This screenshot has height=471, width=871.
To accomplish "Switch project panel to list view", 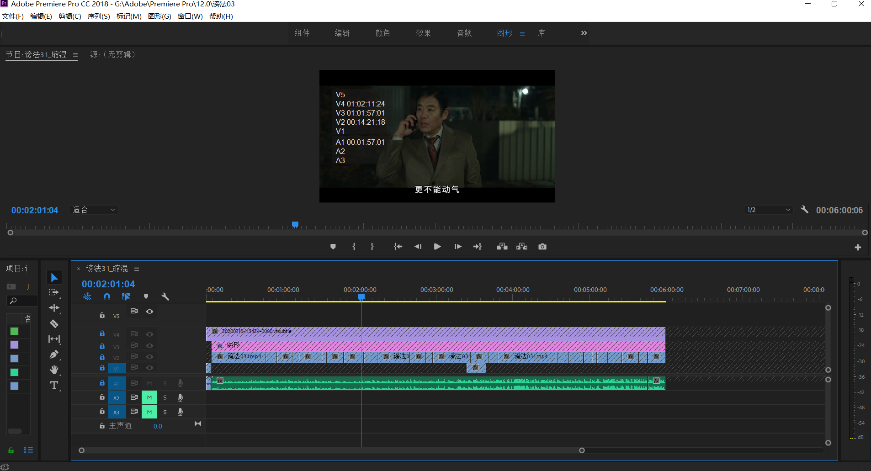I will point(28,450).
